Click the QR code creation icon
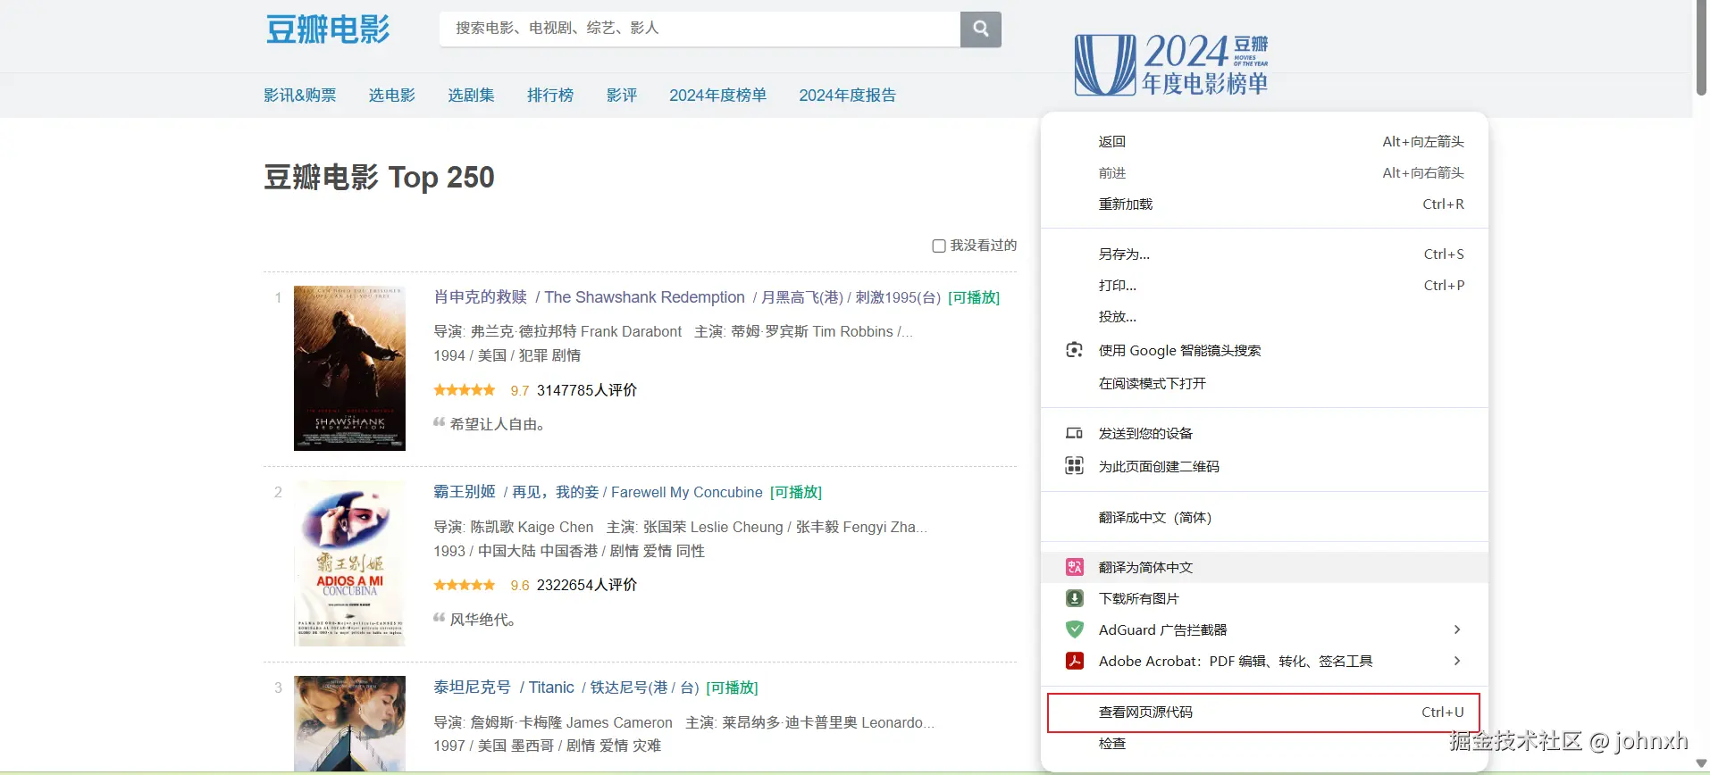1710x775 pixels. pyautogui.click(x=1075, y=466)
